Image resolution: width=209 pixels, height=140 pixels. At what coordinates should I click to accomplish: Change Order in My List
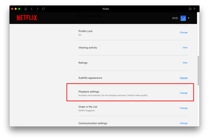click(x=184, y=108)
